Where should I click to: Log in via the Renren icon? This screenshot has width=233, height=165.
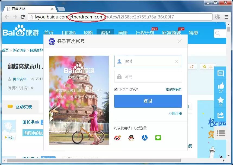pyautogui.click(x=145, y=138)
